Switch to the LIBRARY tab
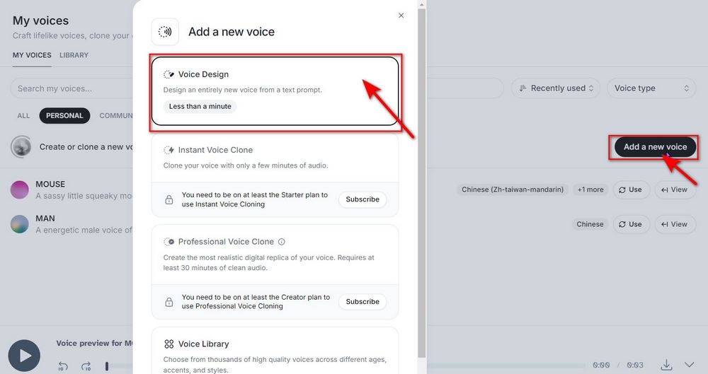The width and height of the screenshot is (708, 374). click(74, 55)
